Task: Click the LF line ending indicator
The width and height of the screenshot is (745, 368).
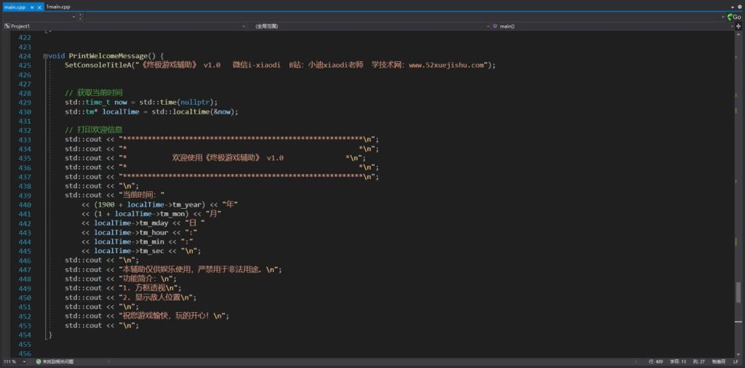Action: point(736,361)
